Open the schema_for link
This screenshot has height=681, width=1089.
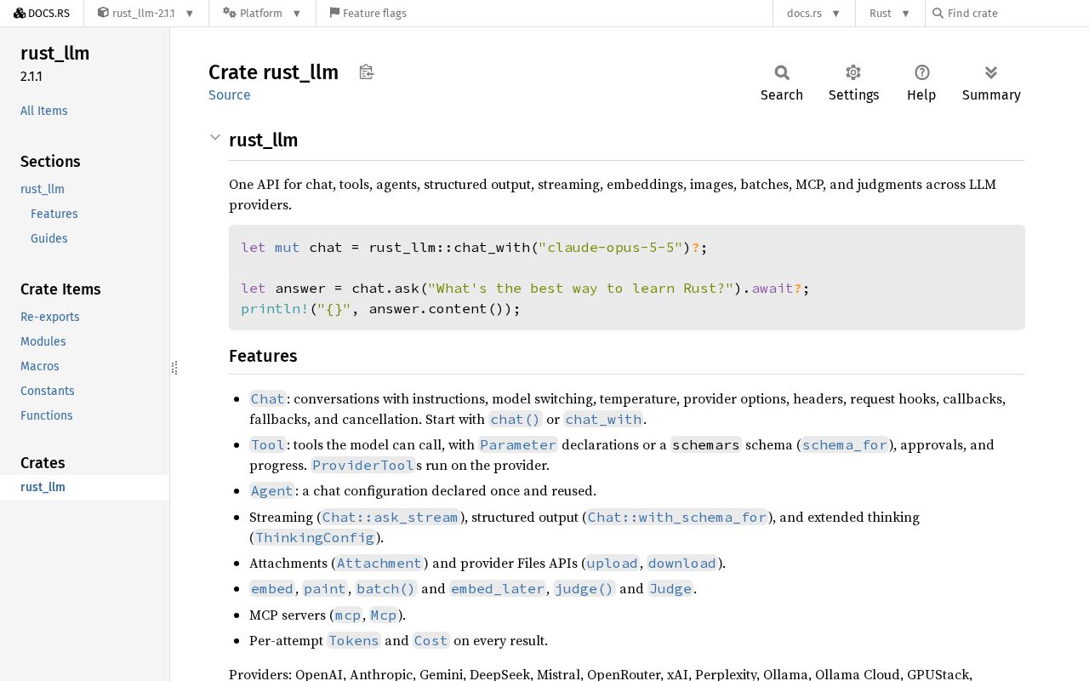tap(845, 444)
